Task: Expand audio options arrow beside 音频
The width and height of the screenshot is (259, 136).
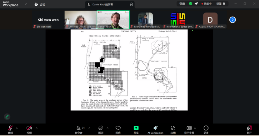Action: pos(17,128)
